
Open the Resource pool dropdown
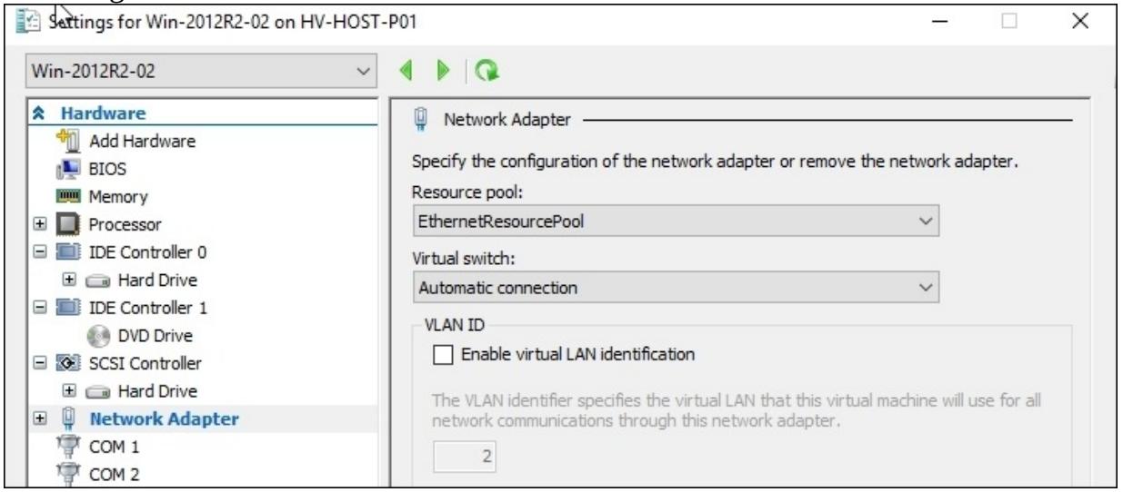pos(676,221)
